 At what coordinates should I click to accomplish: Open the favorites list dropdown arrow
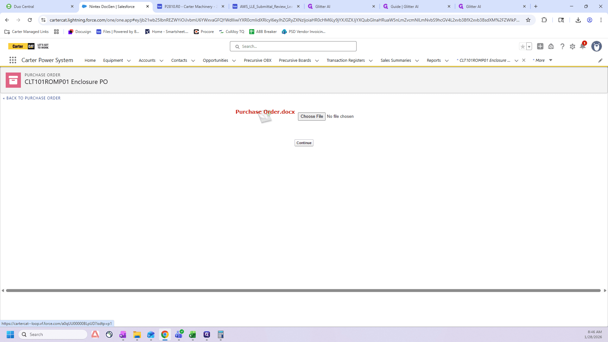pos(529,47)
